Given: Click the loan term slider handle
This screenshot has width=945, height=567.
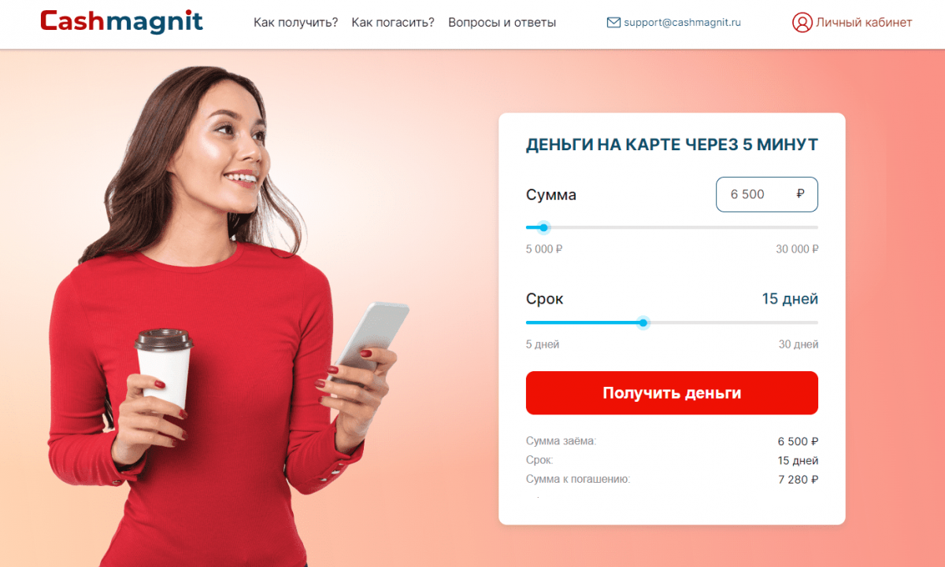Looking at the screenshot, I should point(643,322).
